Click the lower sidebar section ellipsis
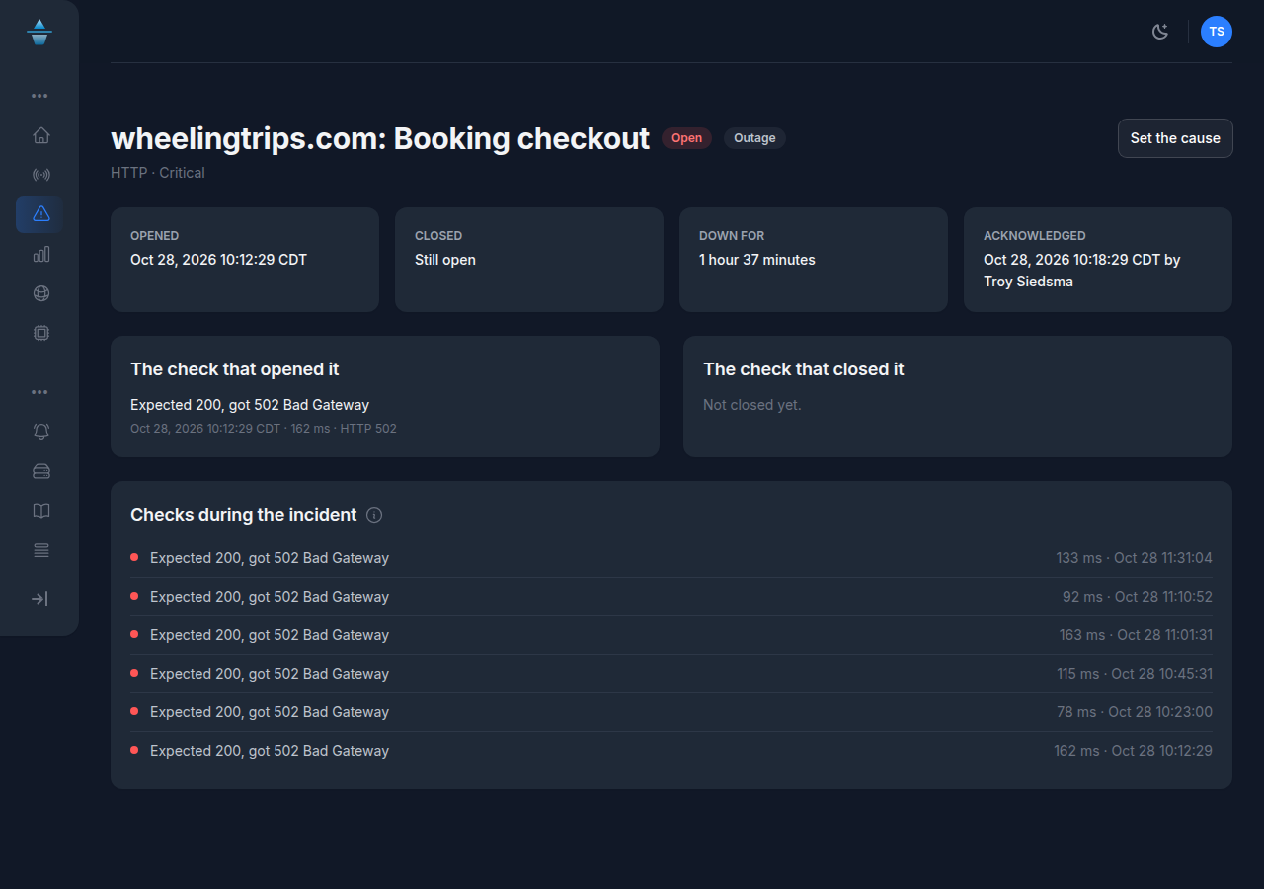Viewport: 1264px width, 889px height. (39, 392)
